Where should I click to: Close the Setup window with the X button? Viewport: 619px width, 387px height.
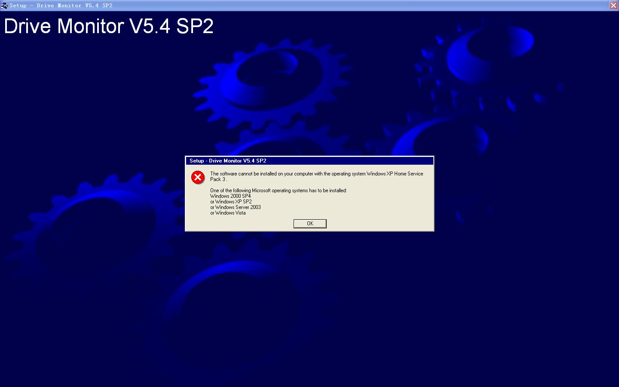613,5
